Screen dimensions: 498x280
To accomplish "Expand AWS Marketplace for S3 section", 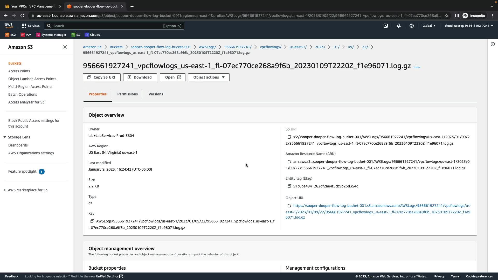I will (5, 190).
